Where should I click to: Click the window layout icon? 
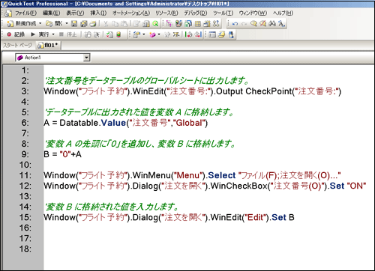212,34
